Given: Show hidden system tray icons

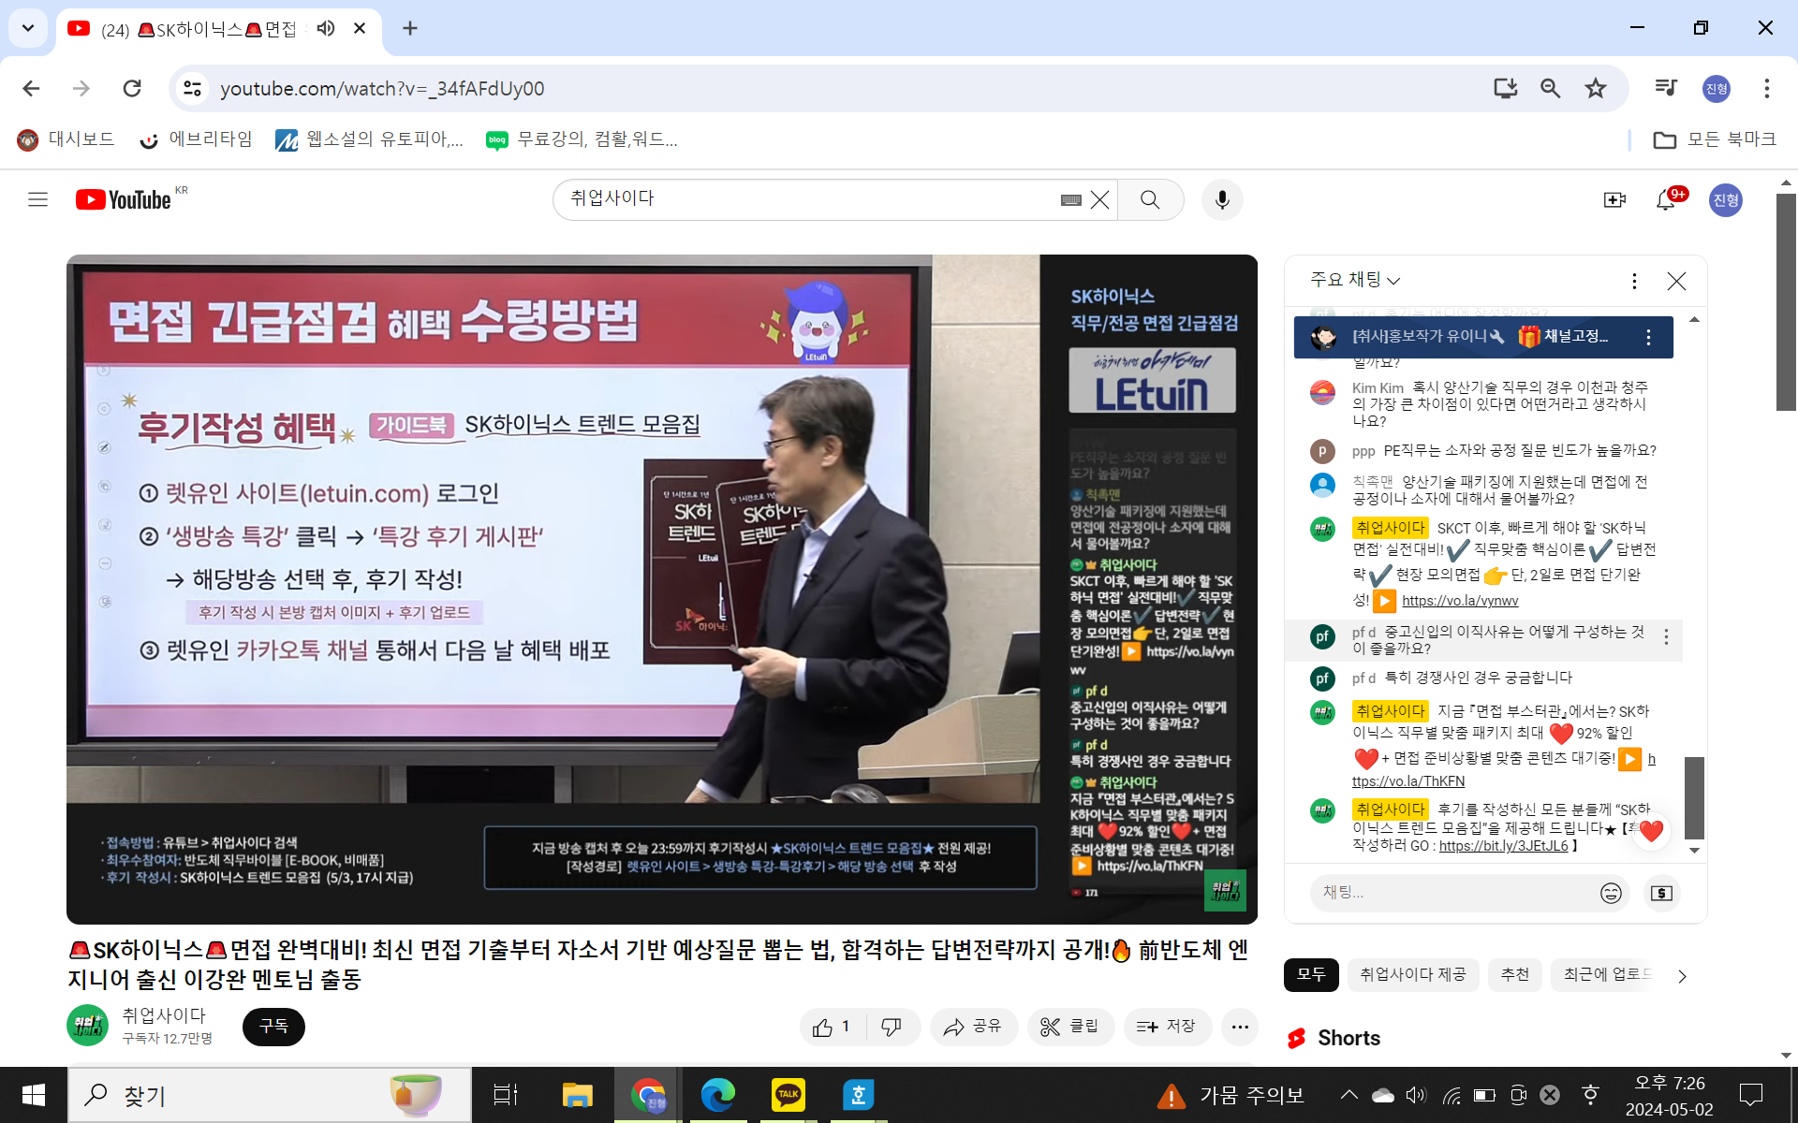Looking at the screenshot, I should (1348, 1095).
